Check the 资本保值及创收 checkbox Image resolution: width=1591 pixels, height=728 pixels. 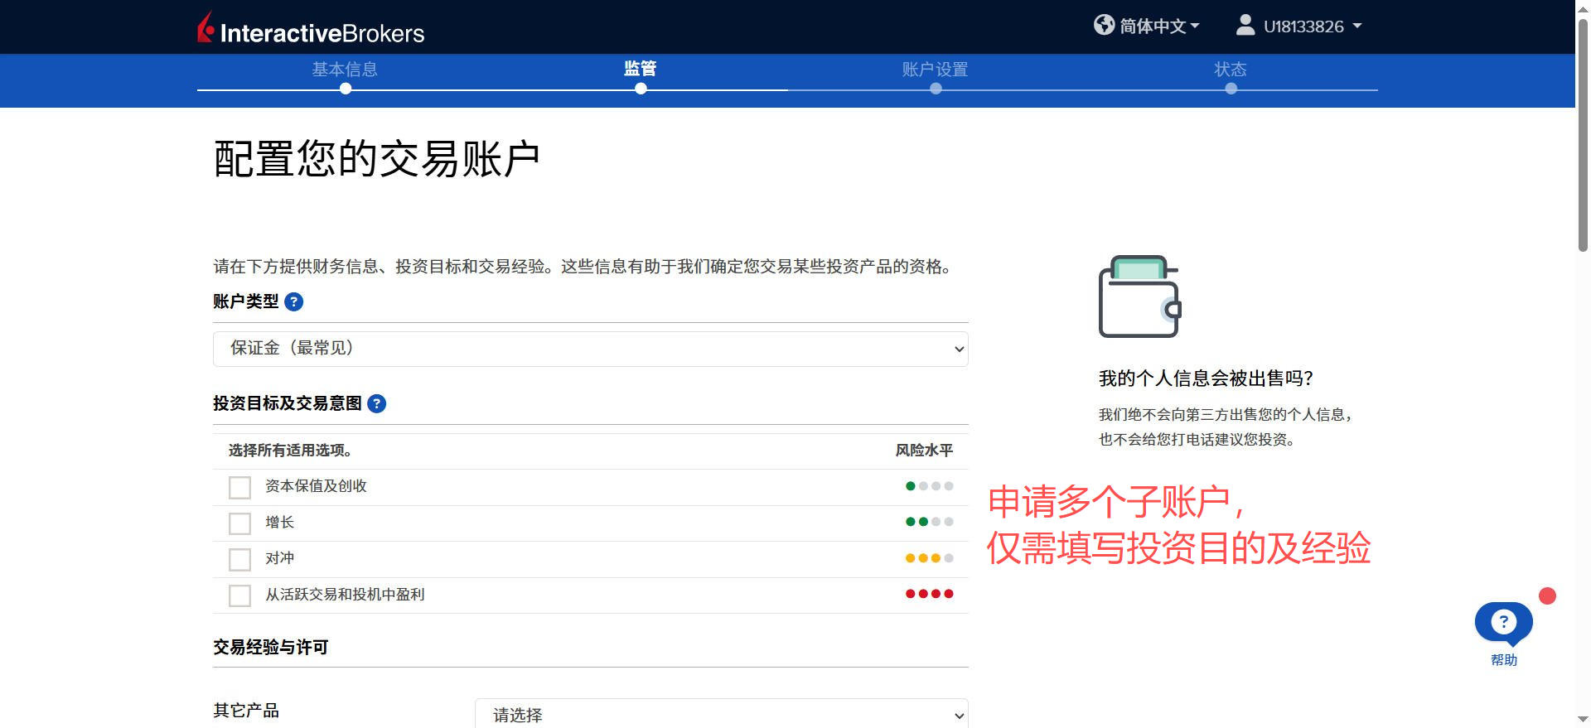(x=239, y=488)
